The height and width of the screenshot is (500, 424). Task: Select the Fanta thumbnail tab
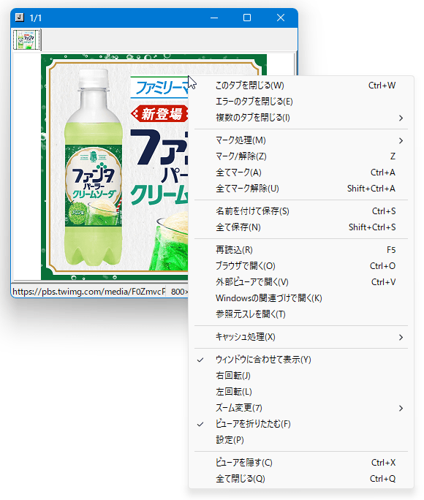27,39
